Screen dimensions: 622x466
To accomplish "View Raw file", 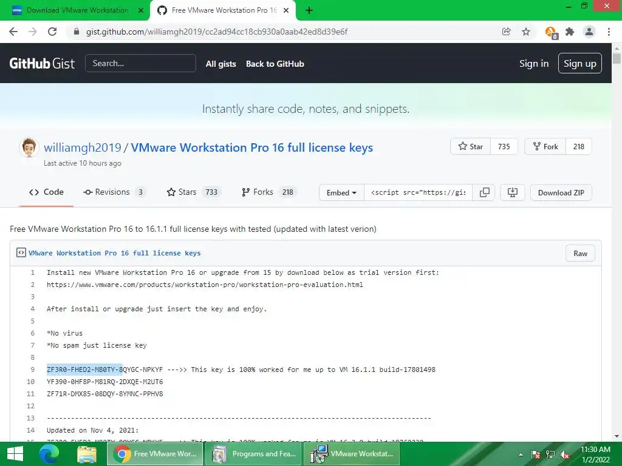I will pos(580,254).
